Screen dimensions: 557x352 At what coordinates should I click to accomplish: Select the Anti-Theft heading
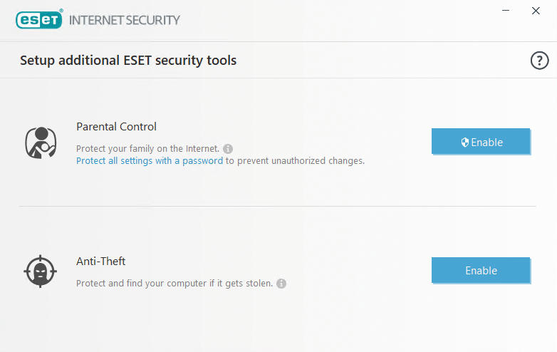pyautogui.click(x=101, y=262)
